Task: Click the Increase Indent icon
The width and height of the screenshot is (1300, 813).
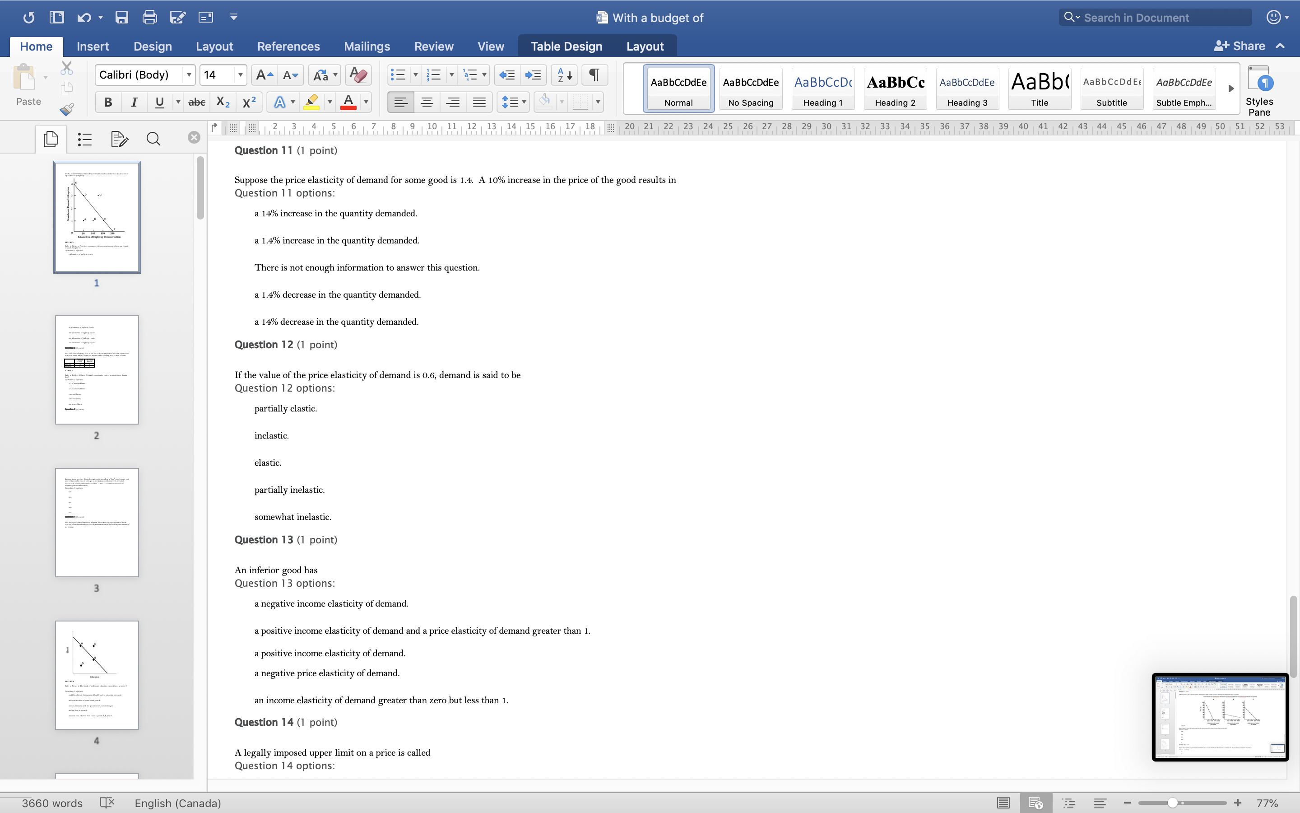Action: pos(534,75)
